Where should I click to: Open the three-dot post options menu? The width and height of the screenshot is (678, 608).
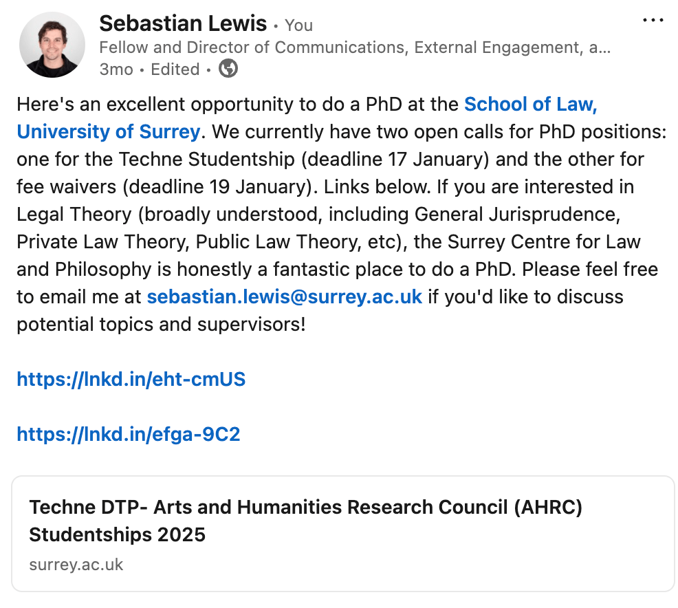(653, 20)
